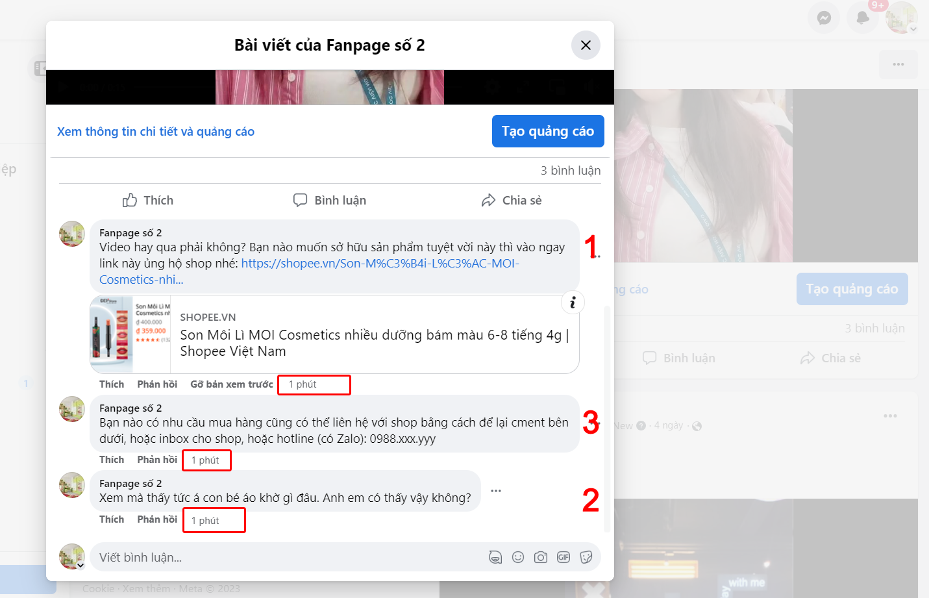Image resolution: width=929 pixels, height=598 pixels.
Task: Click the info icon on link preview
Action: click(x=573, y=303)
